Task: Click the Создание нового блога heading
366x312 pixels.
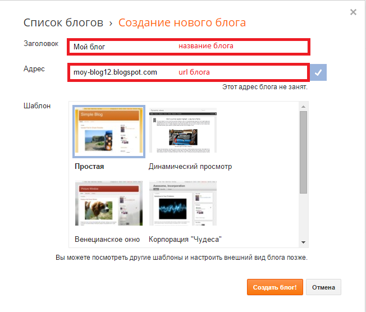Action: tap(182, 22)
